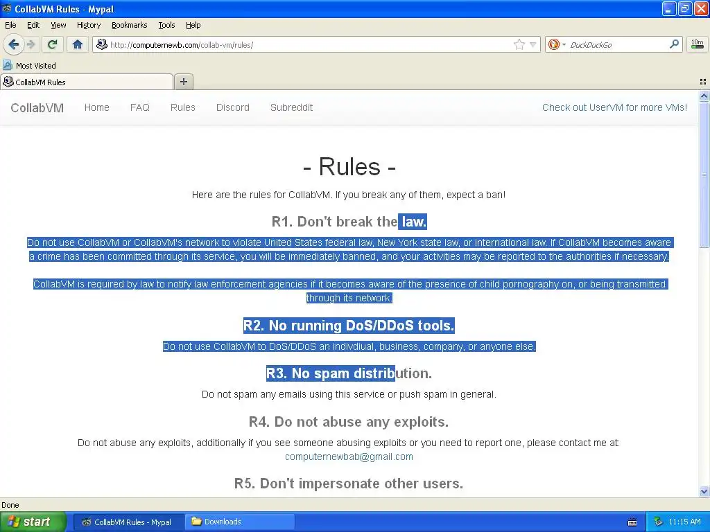Click the Most Visited bookmarks icon
The image size is (710, 532).
click(7, 66)
